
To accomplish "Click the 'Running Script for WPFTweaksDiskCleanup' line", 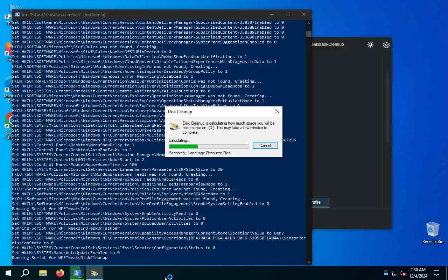I will [59, 258].
